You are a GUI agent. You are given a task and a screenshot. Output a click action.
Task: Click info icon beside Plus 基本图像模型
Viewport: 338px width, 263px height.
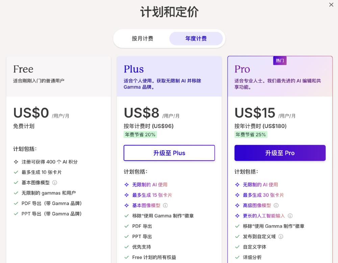pos(165,205)
